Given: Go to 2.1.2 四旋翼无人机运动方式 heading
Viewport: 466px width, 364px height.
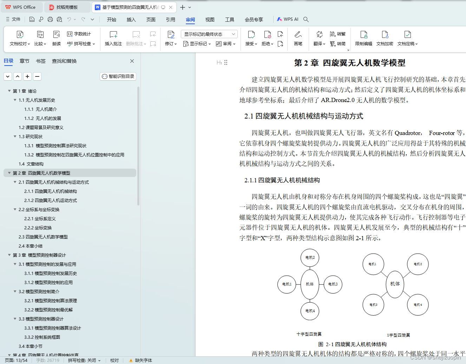Looking at the screenshot, I should click(51, 200).
